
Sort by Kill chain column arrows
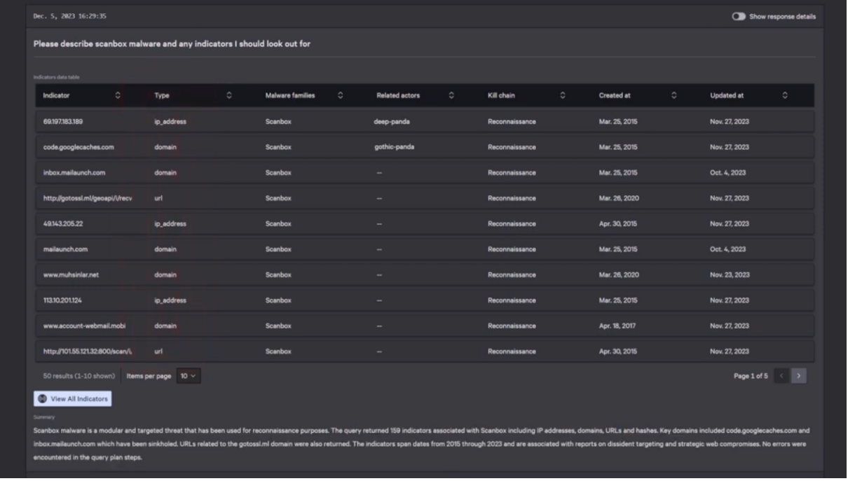tap(563, 95)
